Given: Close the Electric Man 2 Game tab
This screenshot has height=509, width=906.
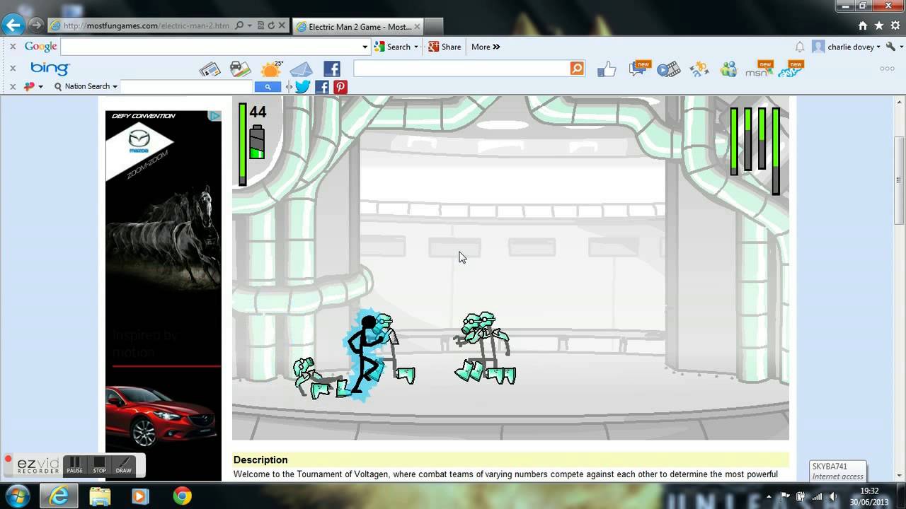Looking at the screenshot, I should [417, 26].
